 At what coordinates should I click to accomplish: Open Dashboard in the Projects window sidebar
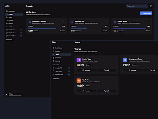(x=14, y=11)
